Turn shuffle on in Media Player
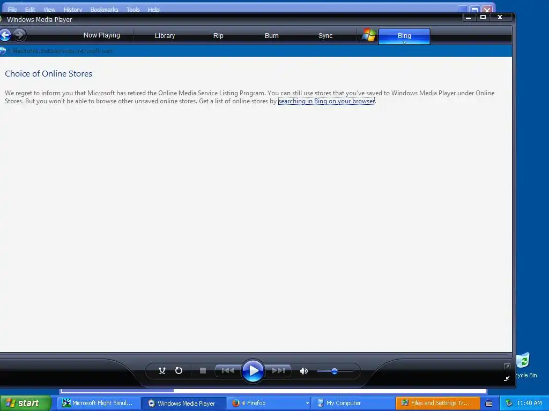Image resolution: width=549 pixels, height=411 pixels. click(x=162, y=370)
